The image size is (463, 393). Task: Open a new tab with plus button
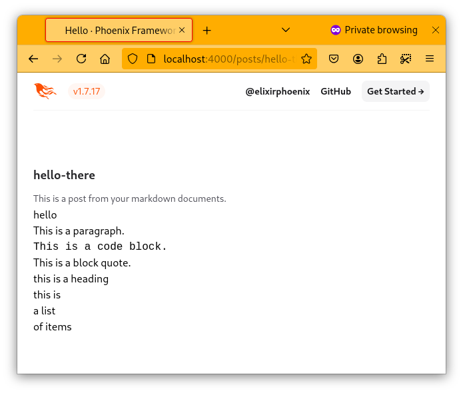(207, 30)
